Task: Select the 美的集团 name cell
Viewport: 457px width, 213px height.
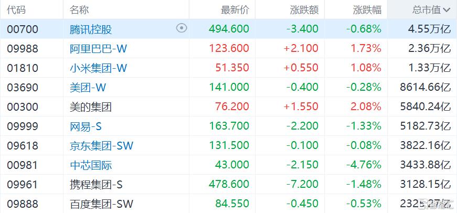Action: [x=91, y=107]
